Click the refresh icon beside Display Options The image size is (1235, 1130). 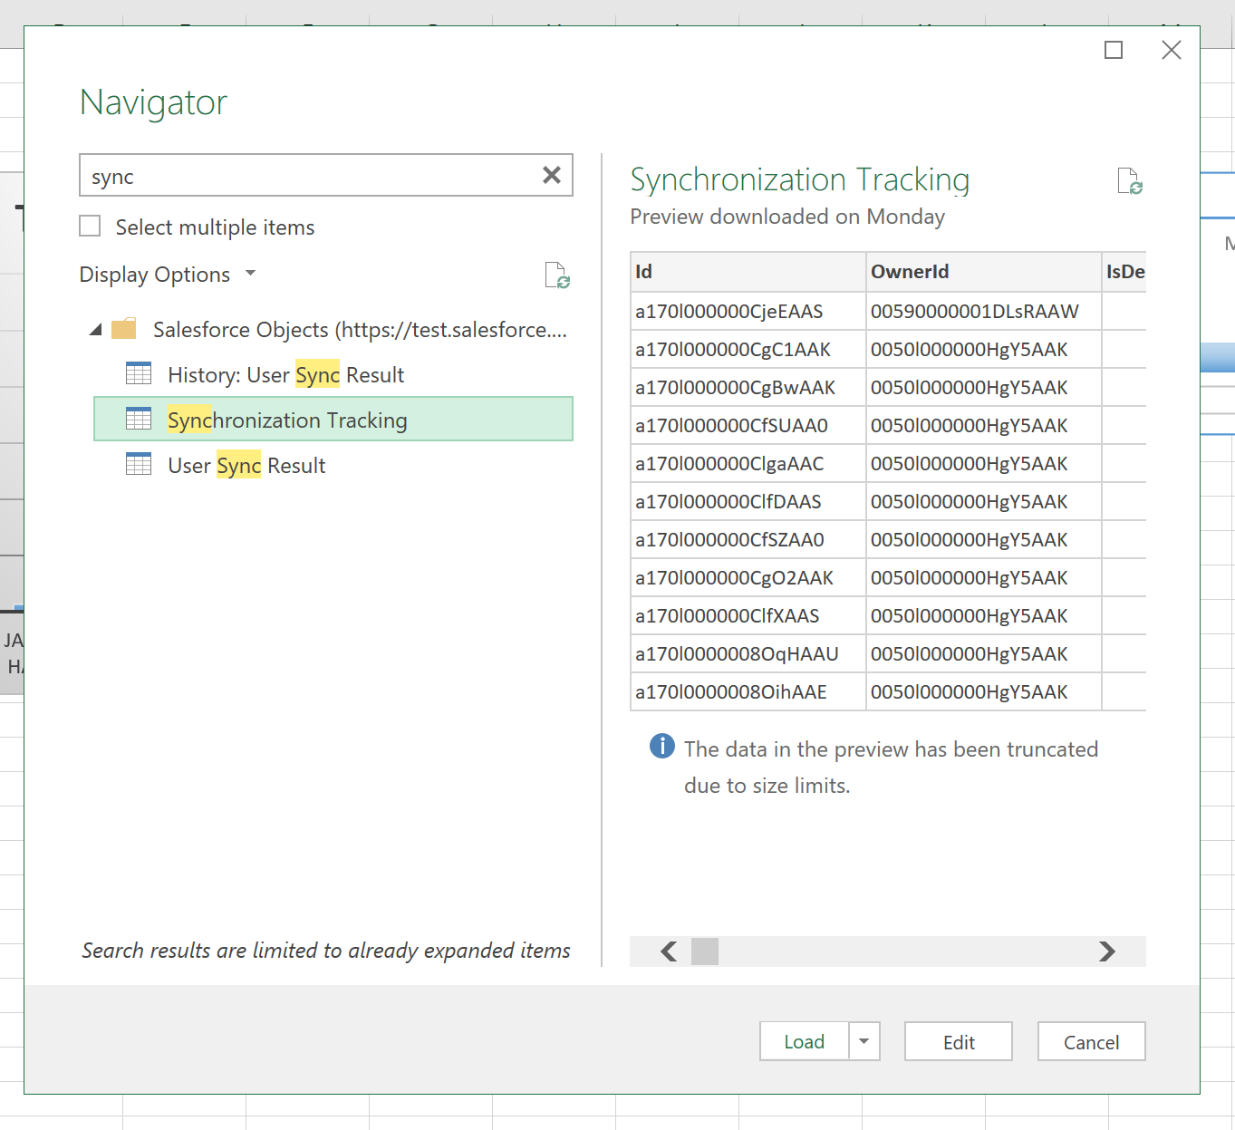click(556, 275)
